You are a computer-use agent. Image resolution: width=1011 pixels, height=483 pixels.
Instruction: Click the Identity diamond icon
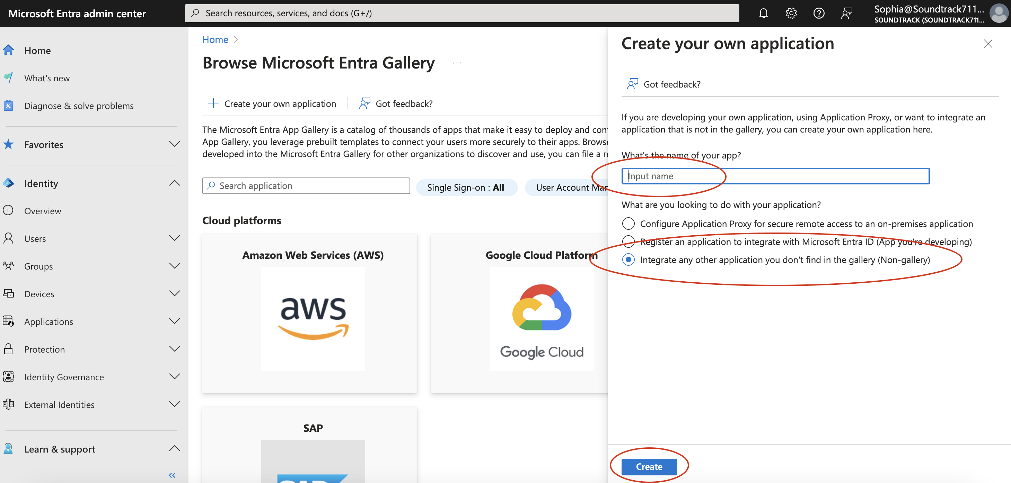point(8,183)
